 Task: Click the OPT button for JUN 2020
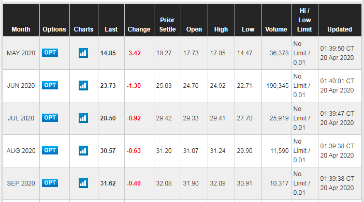[50, 85]
